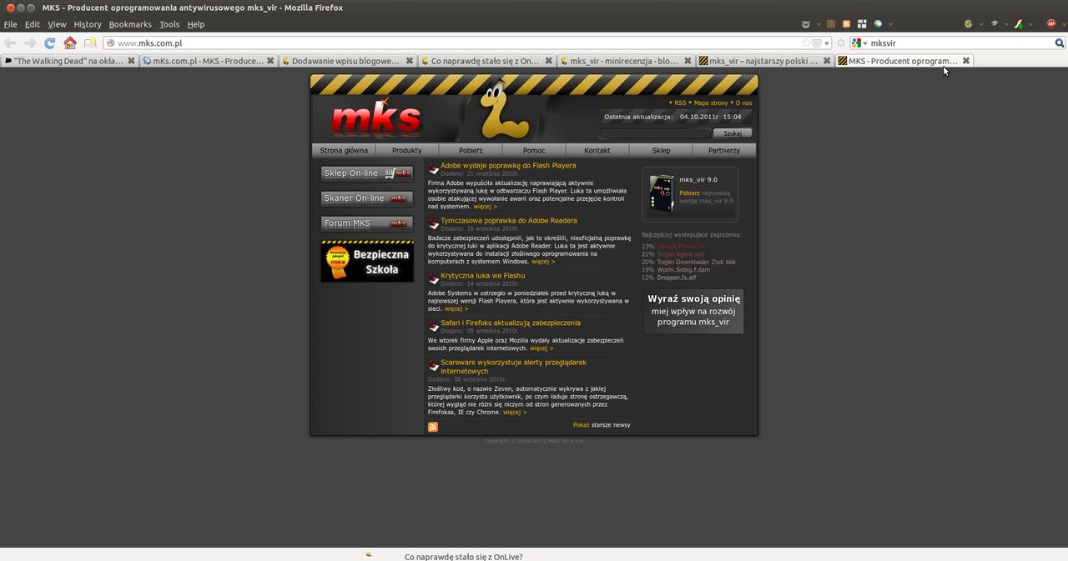The width and height of the screenshot is (1068, 561).
Task: Open dropdown arrow next to blue globe icon
Action: point(890,25)
